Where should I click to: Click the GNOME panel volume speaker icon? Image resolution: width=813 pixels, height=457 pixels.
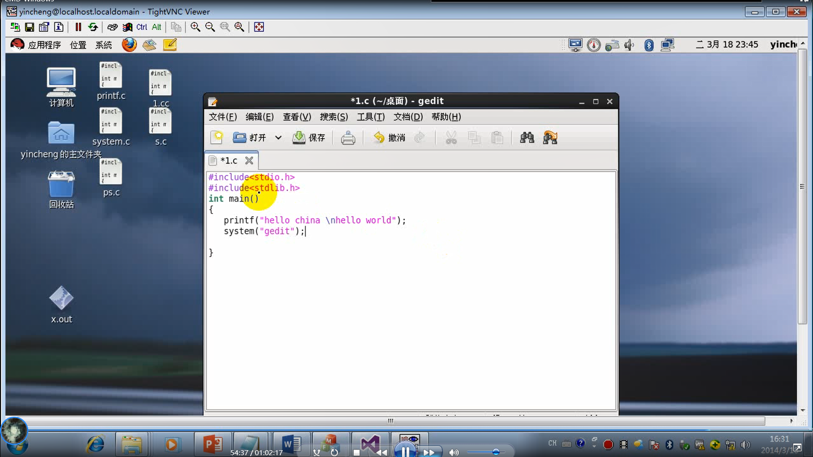click(629, 45)
